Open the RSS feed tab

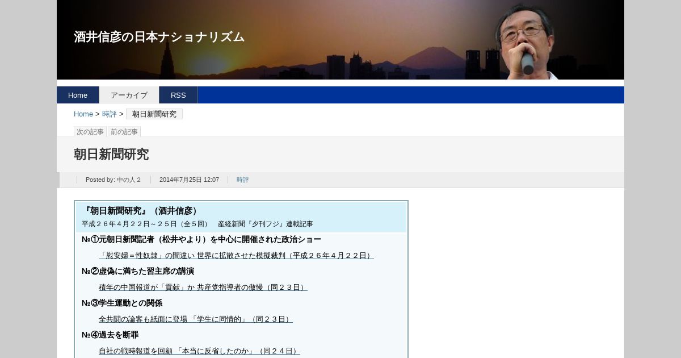click(x=178, y=95)
